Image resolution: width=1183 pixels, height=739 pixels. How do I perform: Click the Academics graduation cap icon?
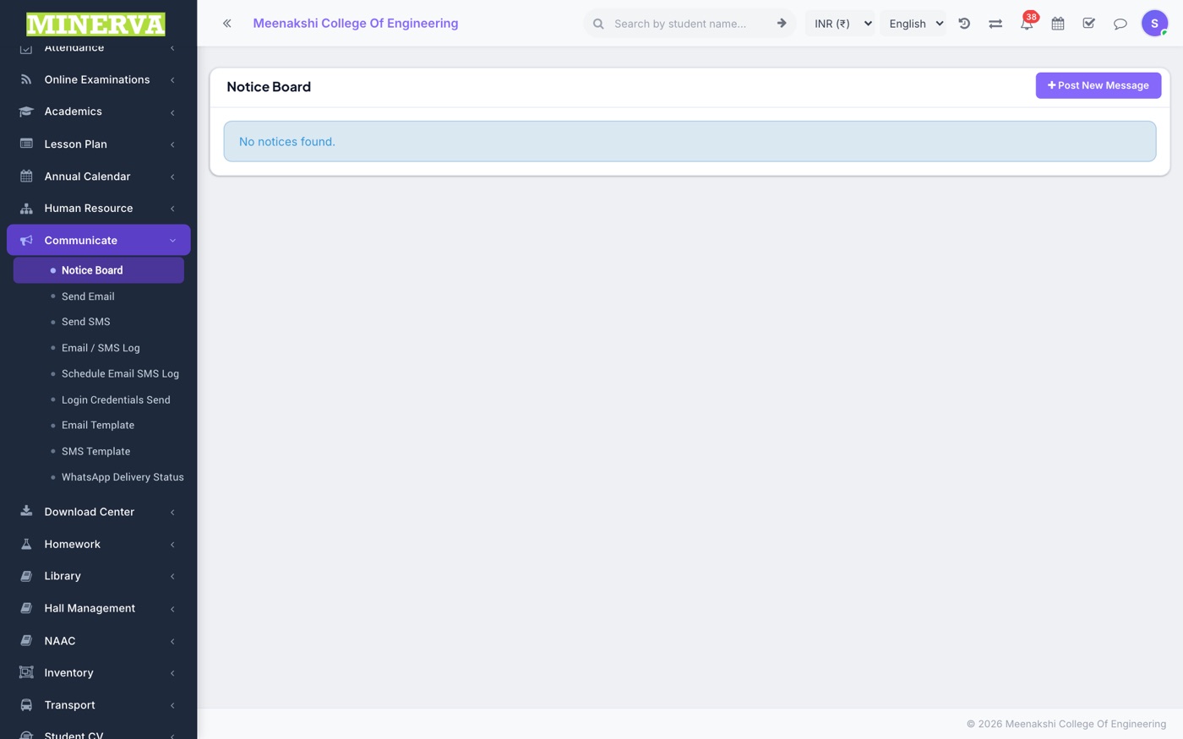click(26, 111)
